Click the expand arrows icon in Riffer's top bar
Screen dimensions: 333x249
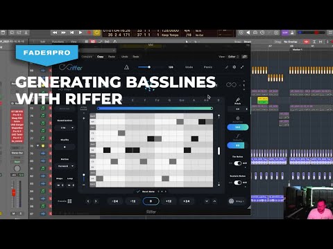click(x=242, y=67)
